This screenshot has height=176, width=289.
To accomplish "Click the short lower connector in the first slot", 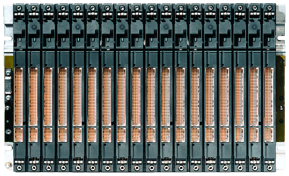I will pos(19,135).
